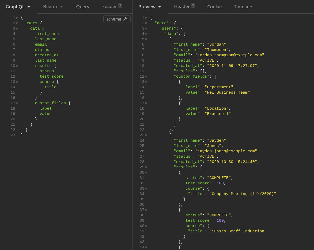Open the Bearer auth dropdown
The width and height of the screenshot is (314, 250).
point(53,7)
